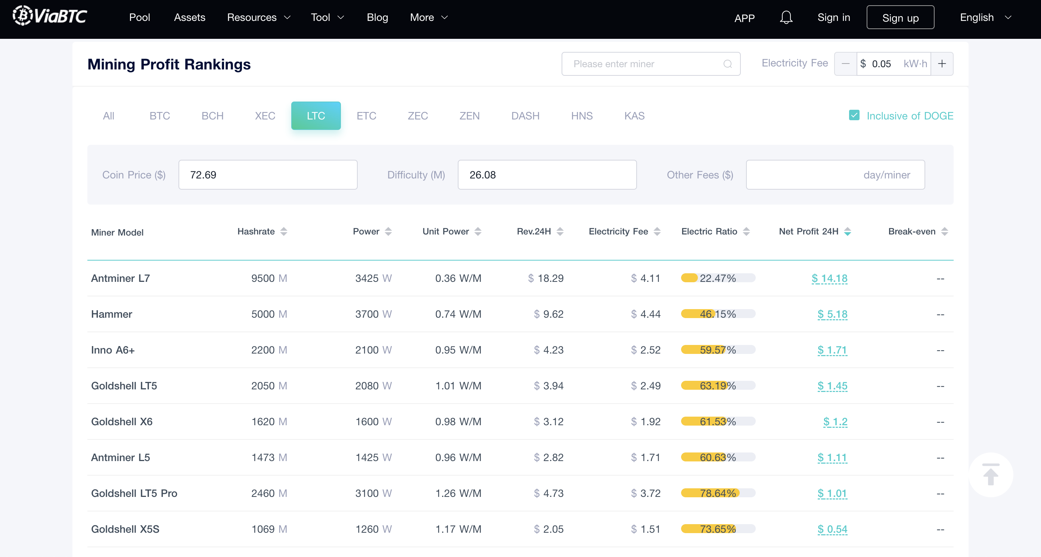Click the Hammer electric ratio bar 46.15%
Viewport: 1041px width, 557px height.
pos(718,314)
